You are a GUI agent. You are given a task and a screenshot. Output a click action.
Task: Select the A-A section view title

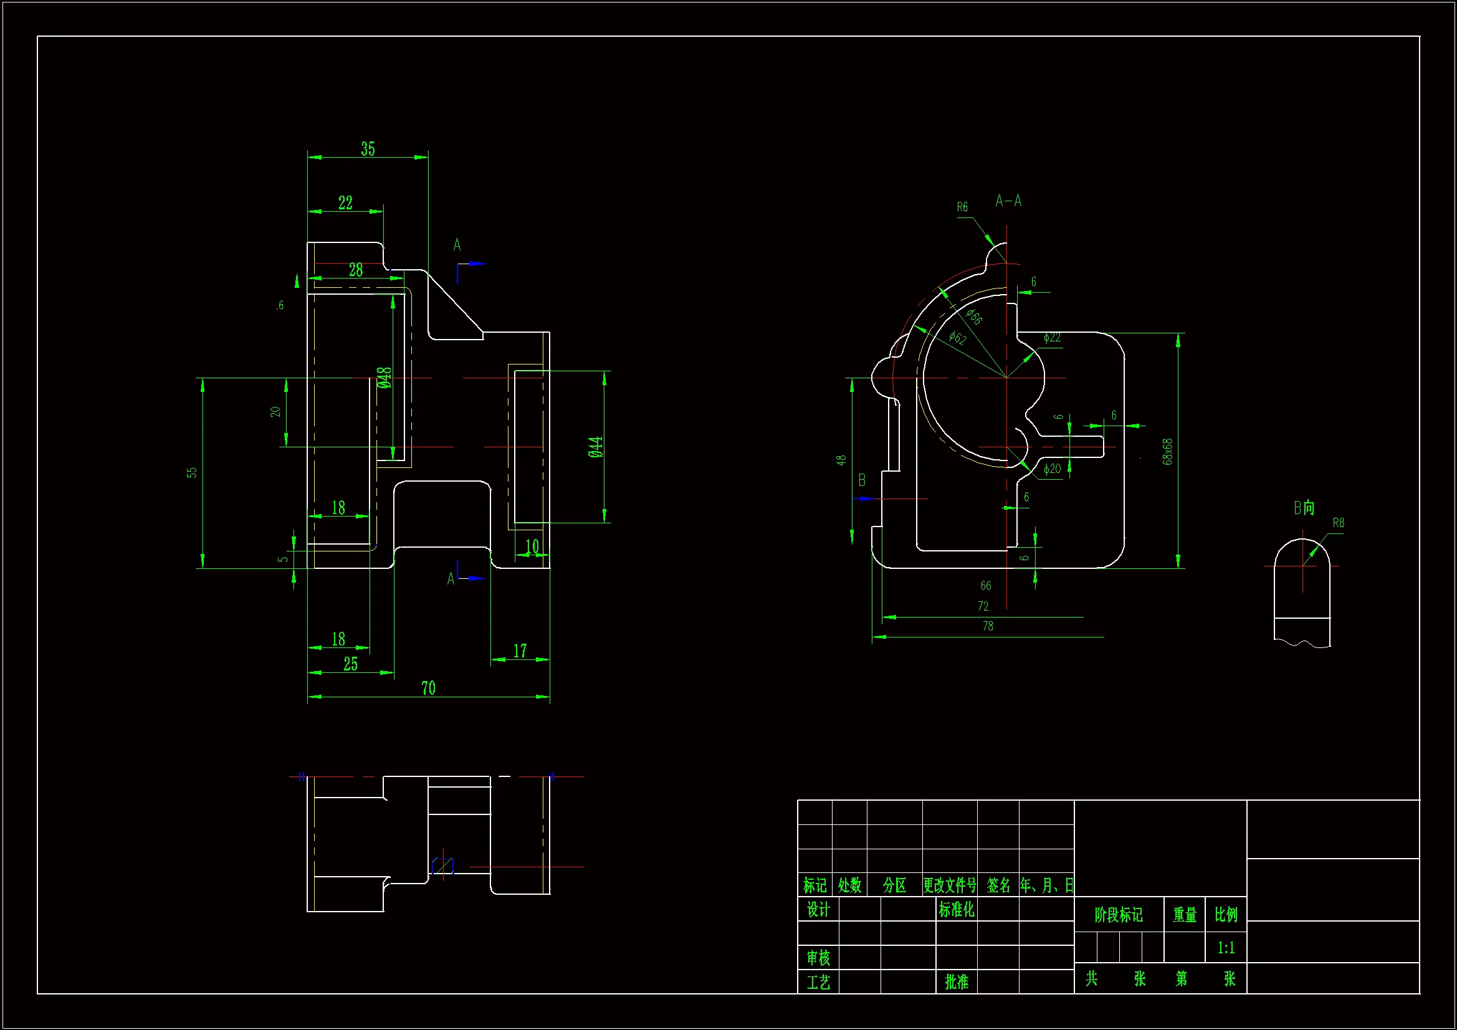1008,201
